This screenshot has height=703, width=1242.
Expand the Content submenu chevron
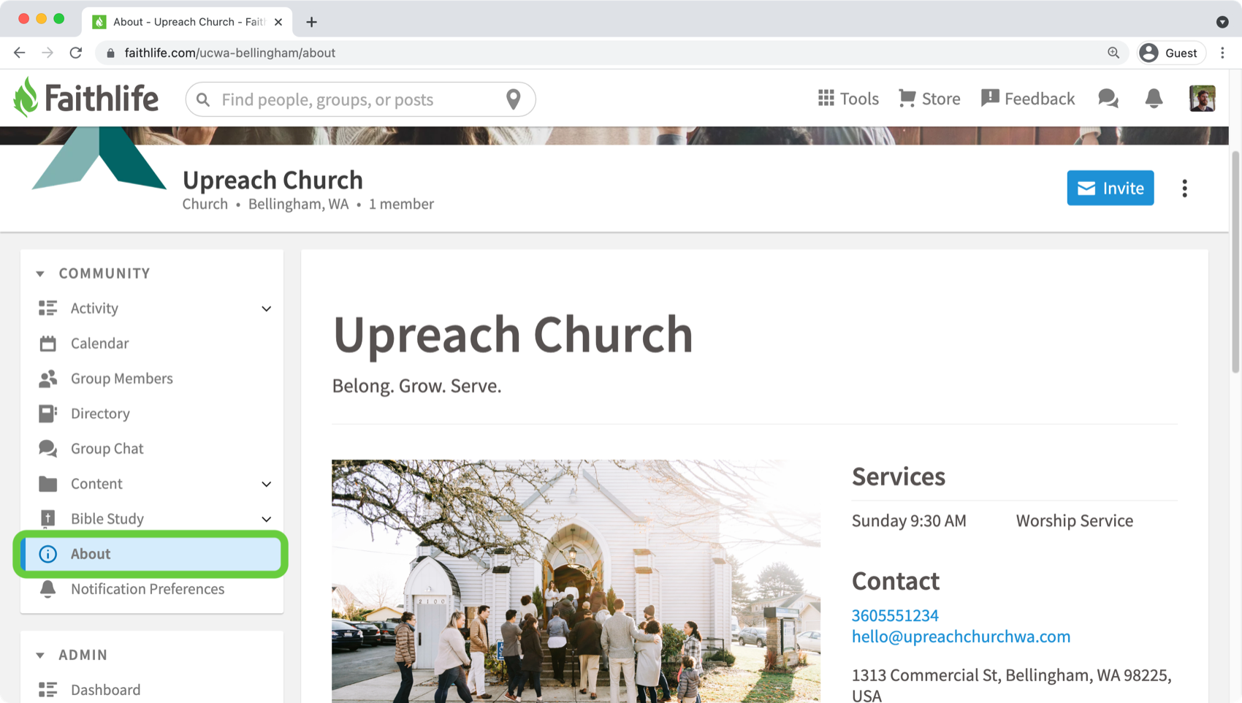(x=266, y=484)
